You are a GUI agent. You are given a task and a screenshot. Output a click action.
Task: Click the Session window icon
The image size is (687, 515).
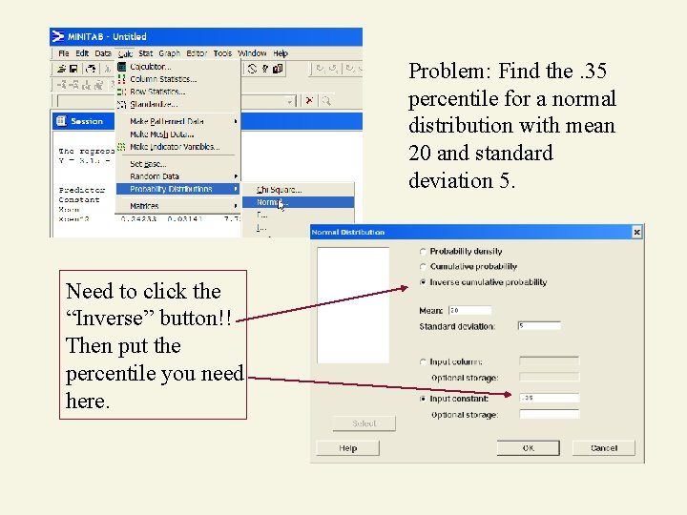pyautogui.click(x=61, y=121)
